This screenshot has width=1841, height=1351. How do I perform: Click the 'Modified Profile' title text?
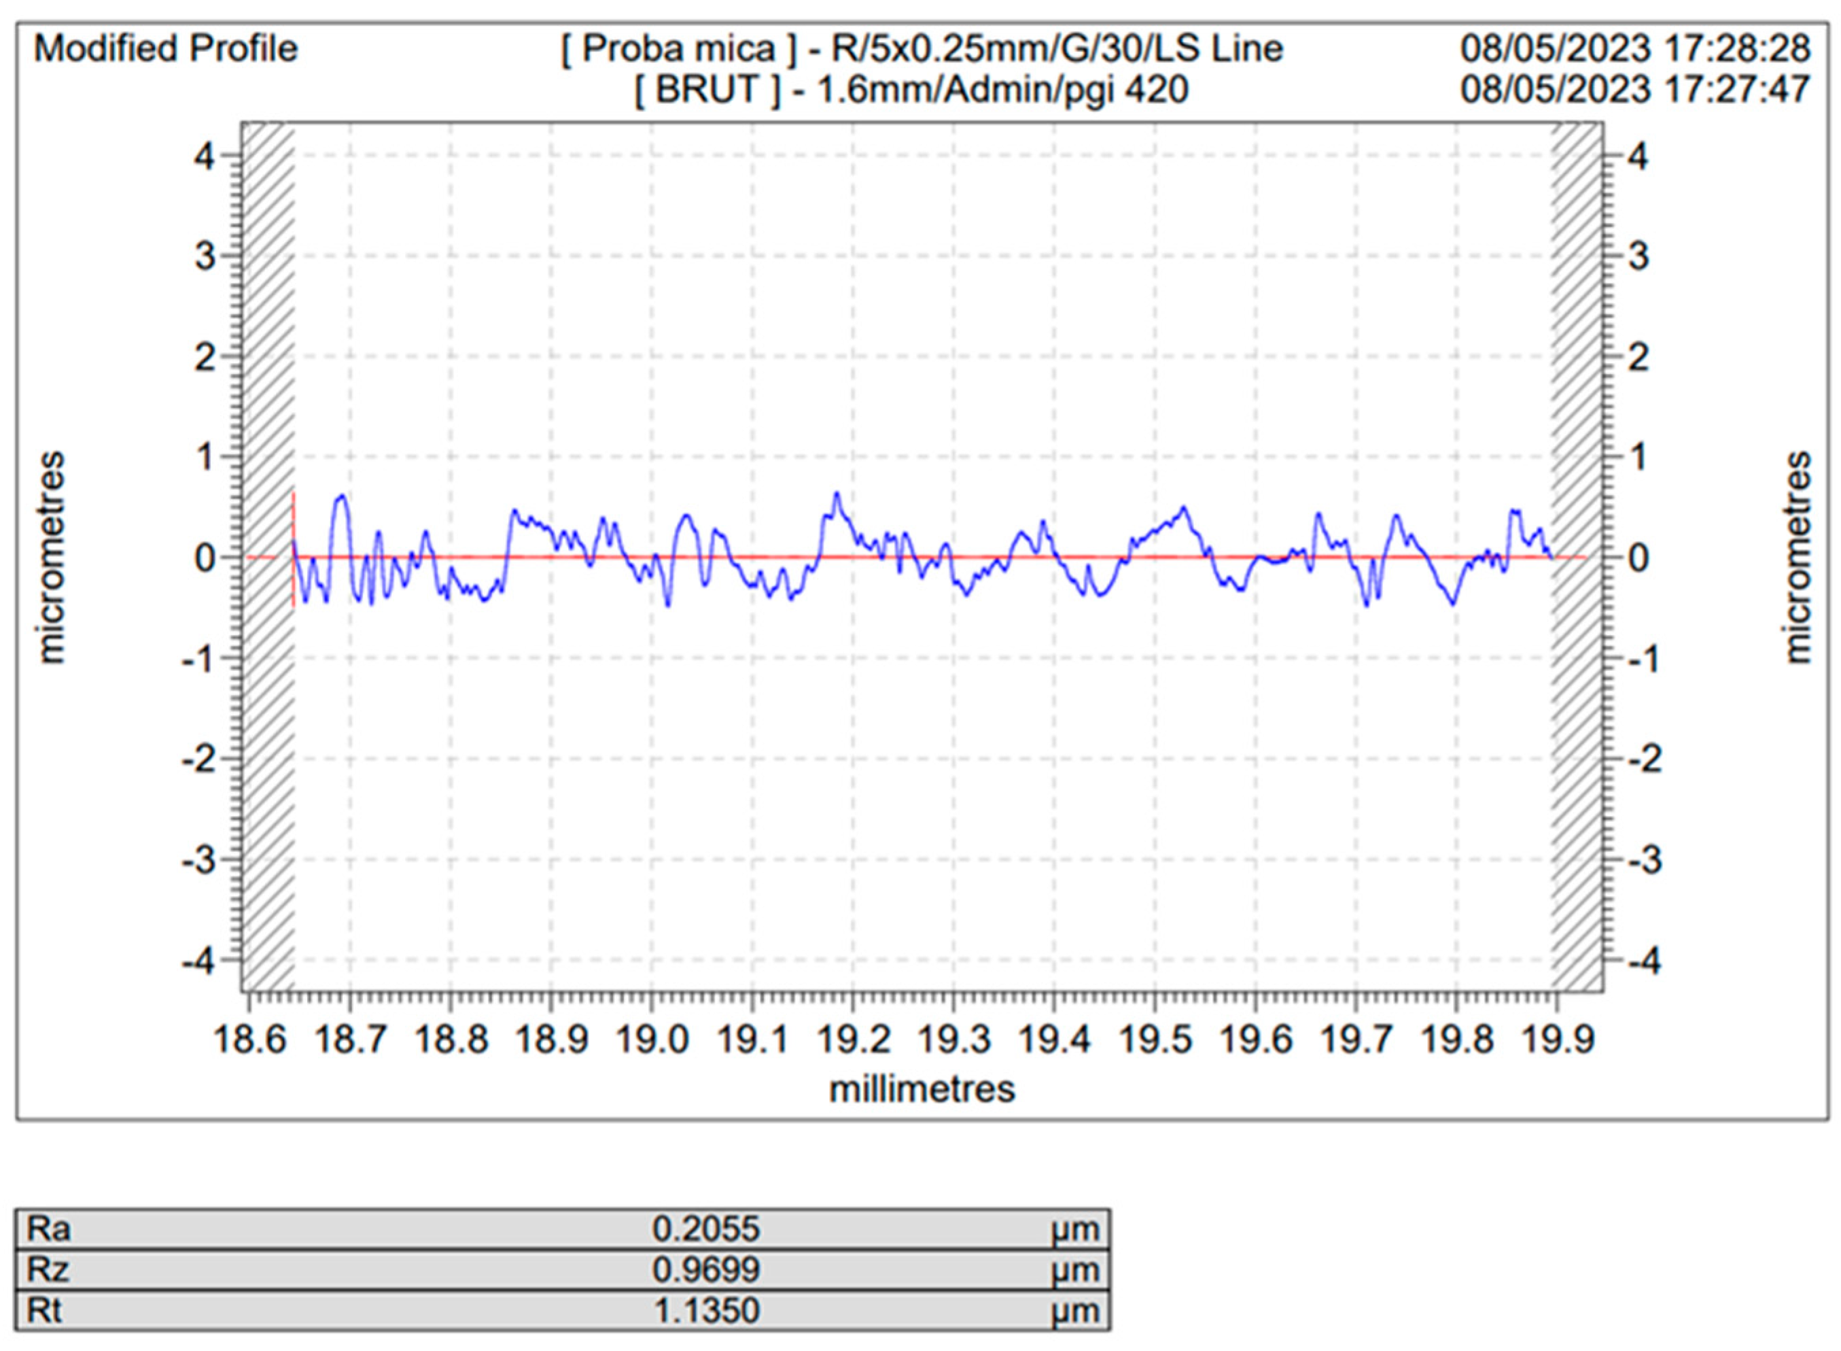point(166,49)
